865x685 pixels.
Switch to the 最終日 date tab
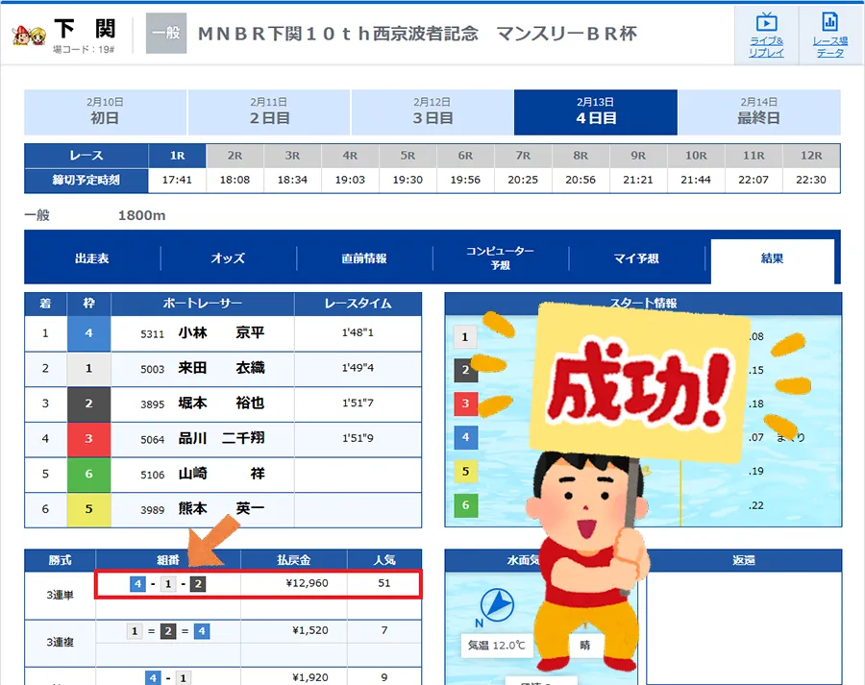(758, 112)
